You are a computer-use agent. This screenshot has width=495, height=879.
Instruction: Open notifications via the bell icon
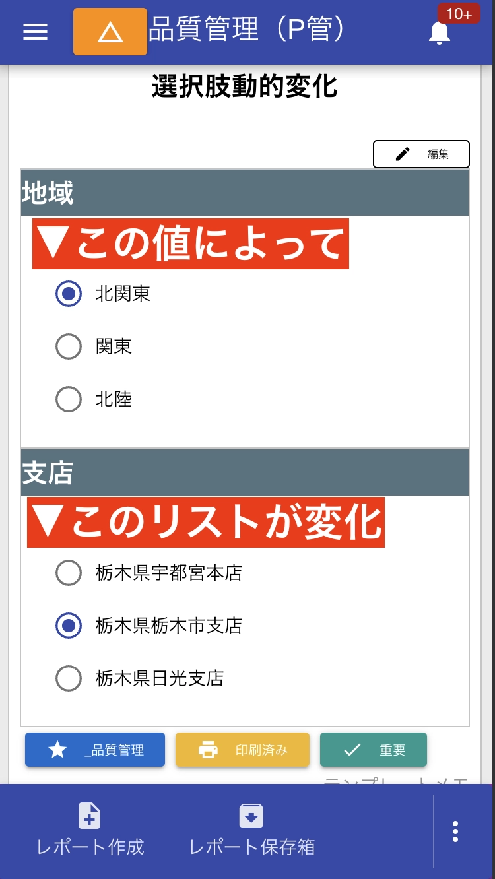point(439,34)
